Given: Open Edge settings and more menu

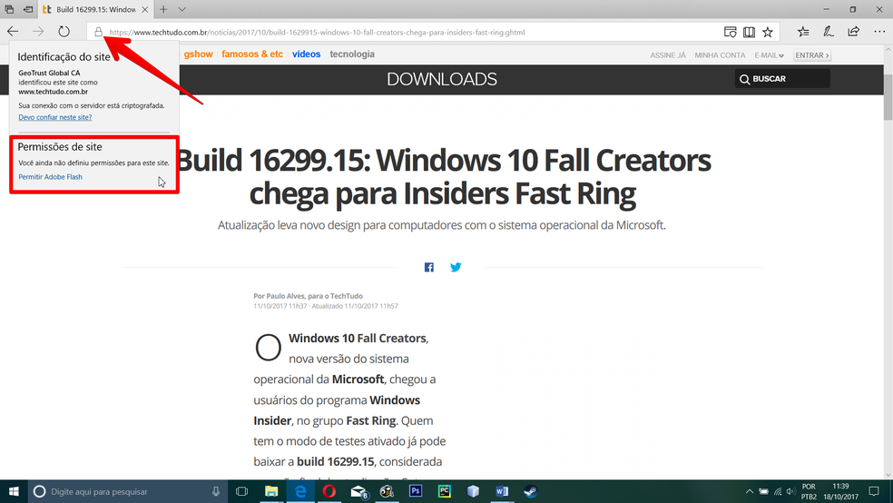Looking at the screenshot, I should point(879,32).
